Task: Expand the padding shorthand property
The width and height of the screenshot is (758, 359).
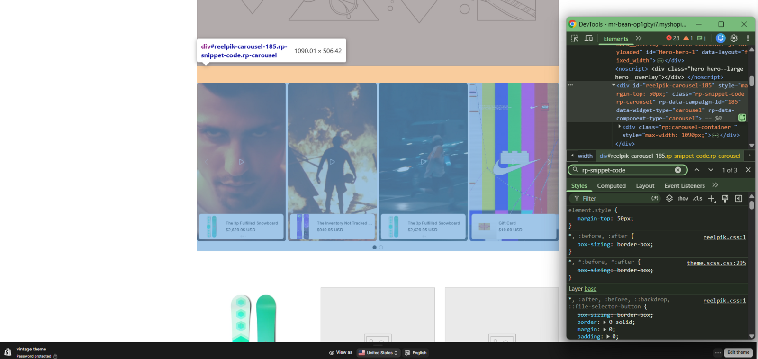Action: 608,336
